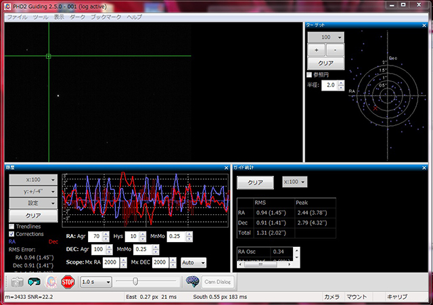
Task: Click the マウント status bar entry
Action: (357, 297)
